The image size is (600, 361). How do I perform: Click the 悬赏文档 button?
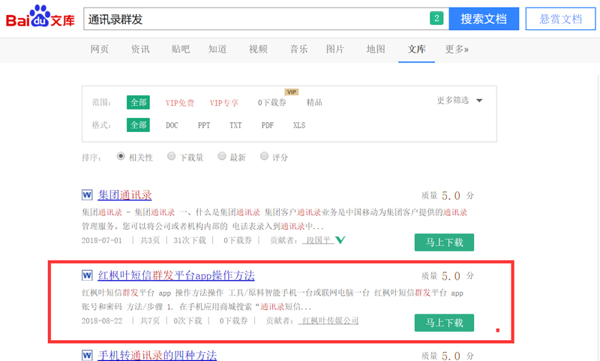point(561,19)
